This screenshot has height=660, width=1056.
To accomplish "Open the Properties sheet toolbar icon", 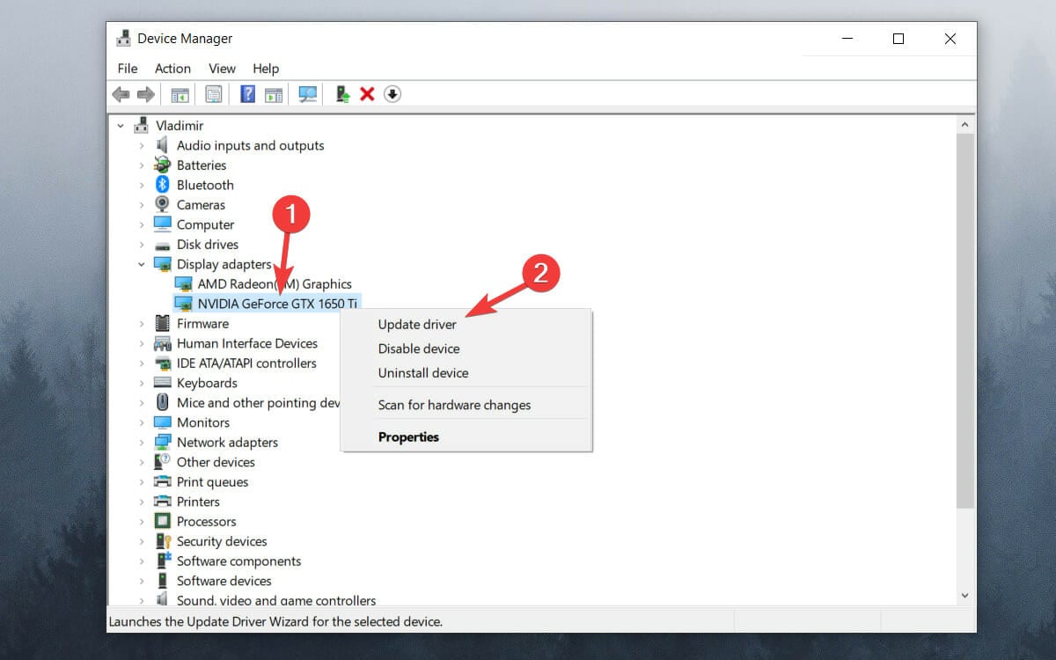I will pyautogui.click(x=214, y=94).
